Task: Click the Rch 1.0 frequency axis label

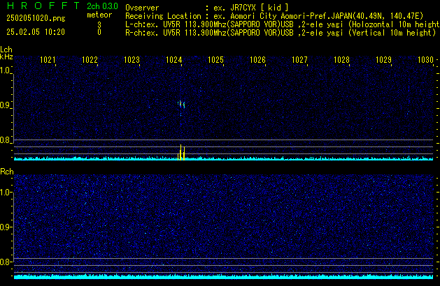Action: pyautogui.click(x=5, y=193)
